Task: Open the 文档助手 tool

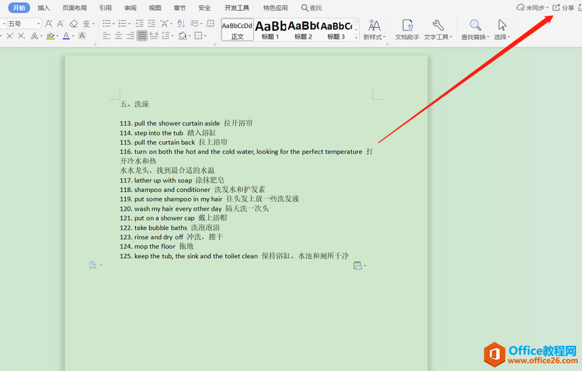Action: coord(407,29)
